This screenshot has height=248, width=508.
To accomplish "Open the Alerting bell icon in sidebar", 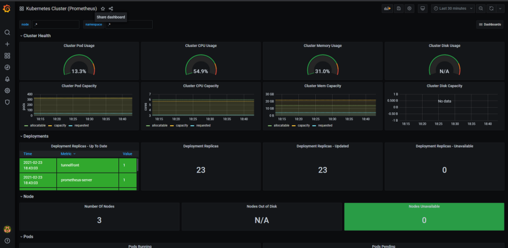I will pos(7,79).
